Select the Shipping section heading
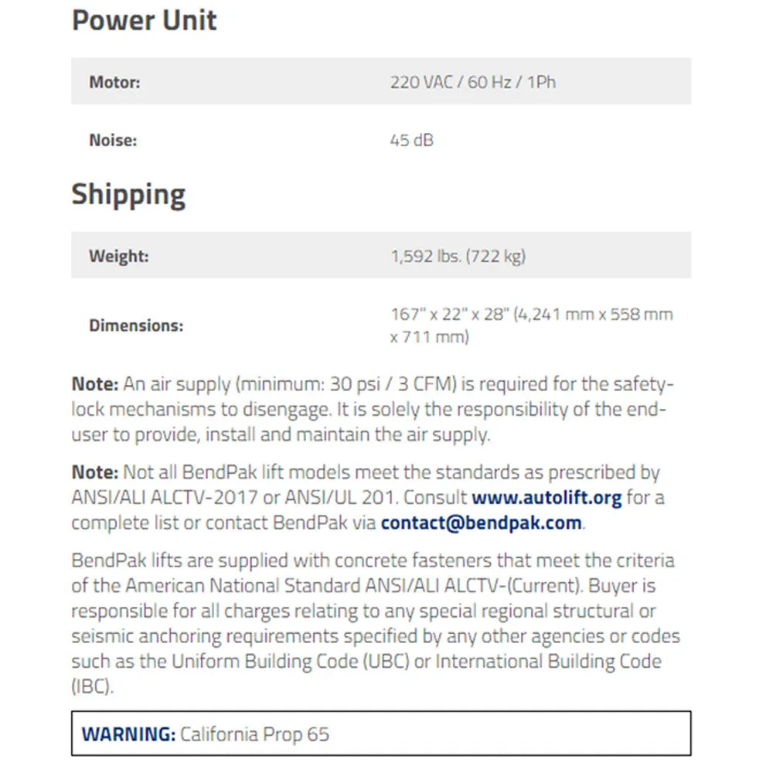 click(128, 194)
